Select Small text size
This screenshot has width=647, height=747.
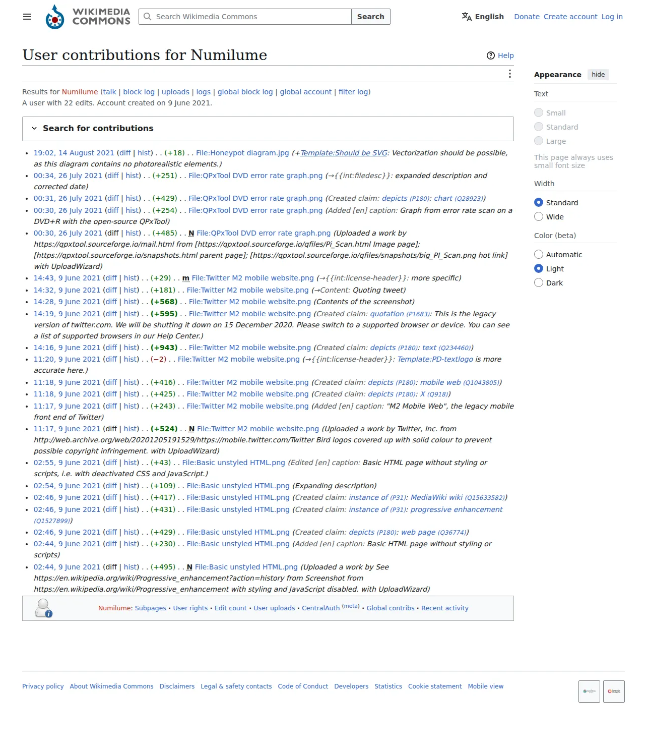(539, 112)
